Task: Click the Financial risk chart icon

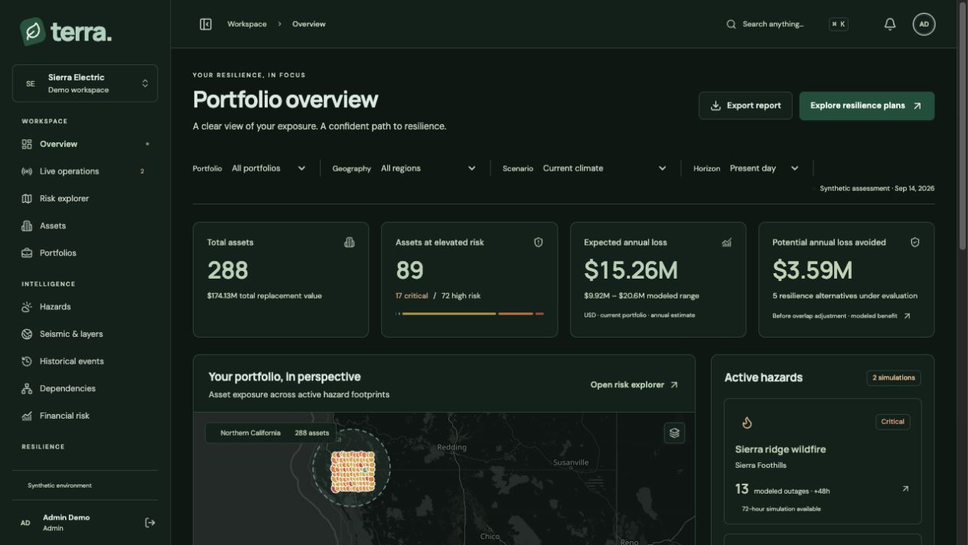Action: 27,416
